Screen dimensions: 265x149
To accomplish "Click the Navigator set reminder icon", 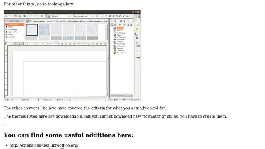I will 120,25.
